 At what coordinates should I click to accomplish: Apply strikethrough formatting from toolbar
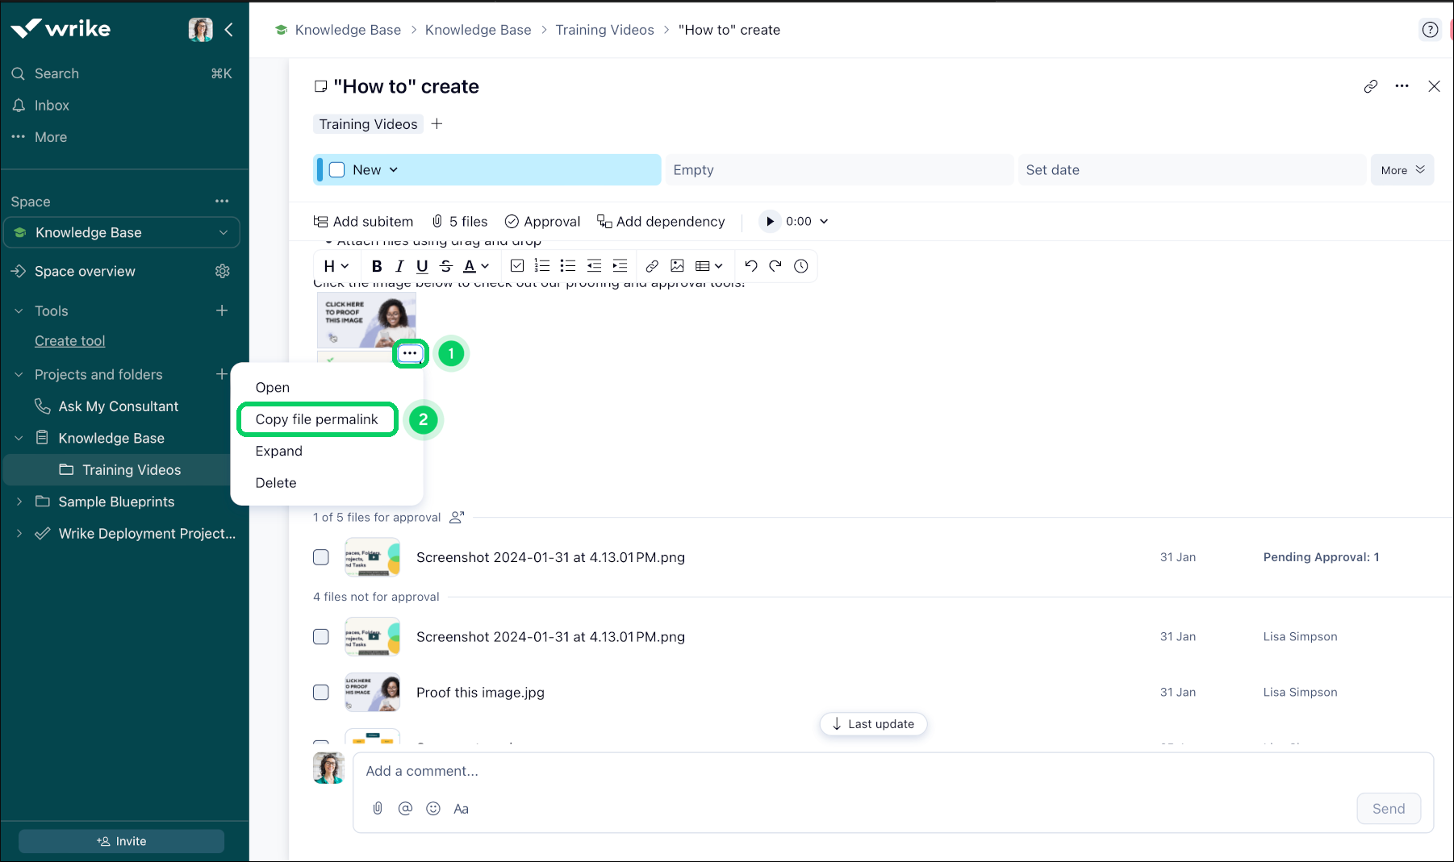coord(446,266)
